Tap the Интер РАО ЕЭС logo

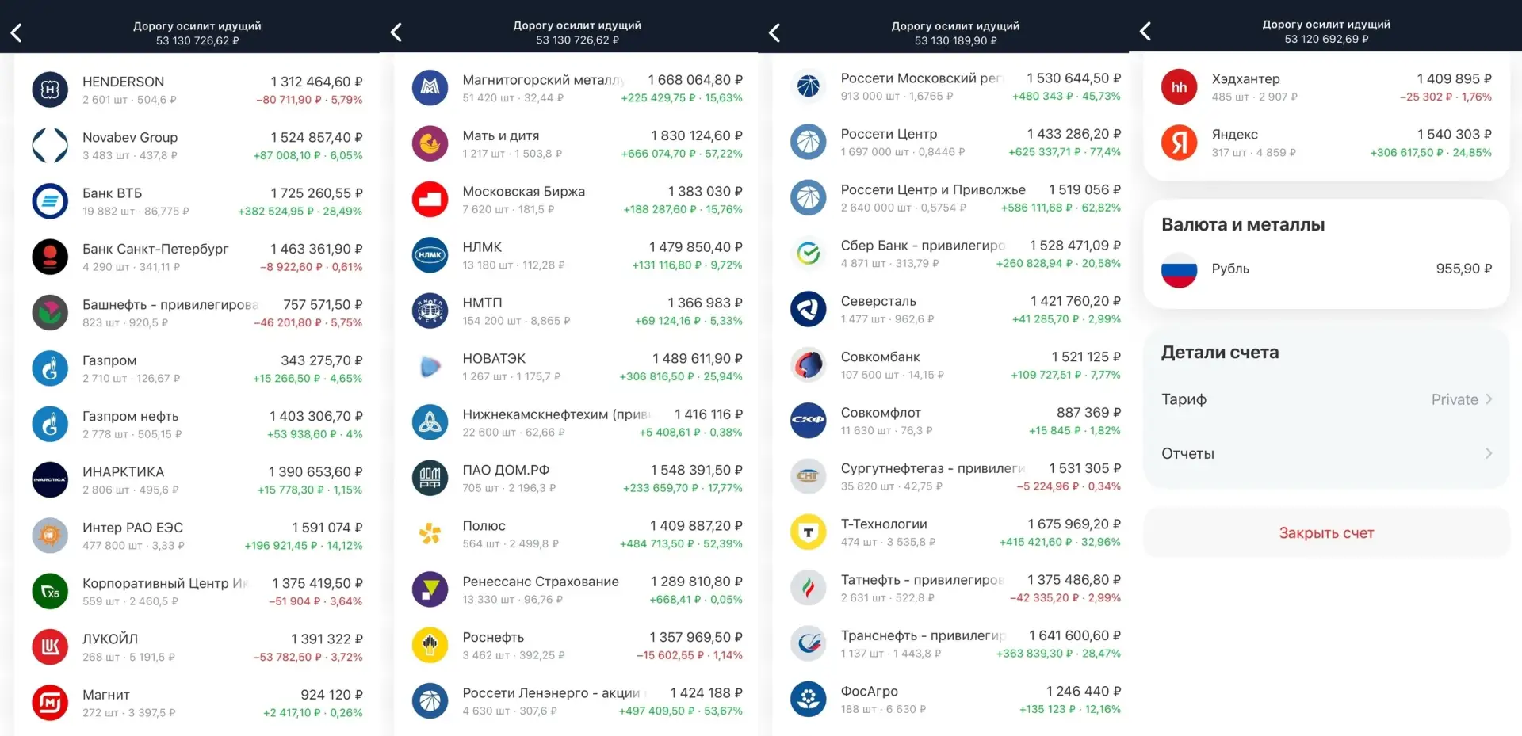tap(50, 536)
